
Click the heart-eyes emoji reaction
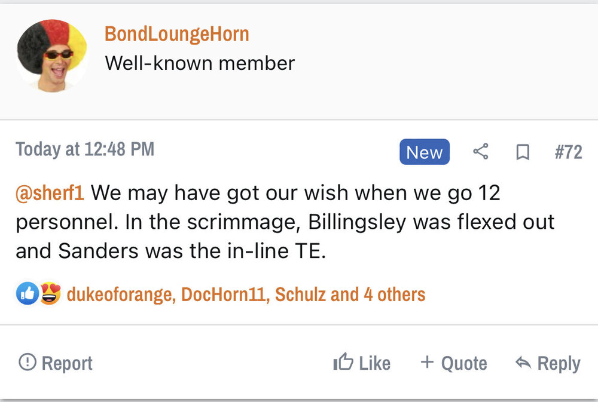[x=50, y=294]
